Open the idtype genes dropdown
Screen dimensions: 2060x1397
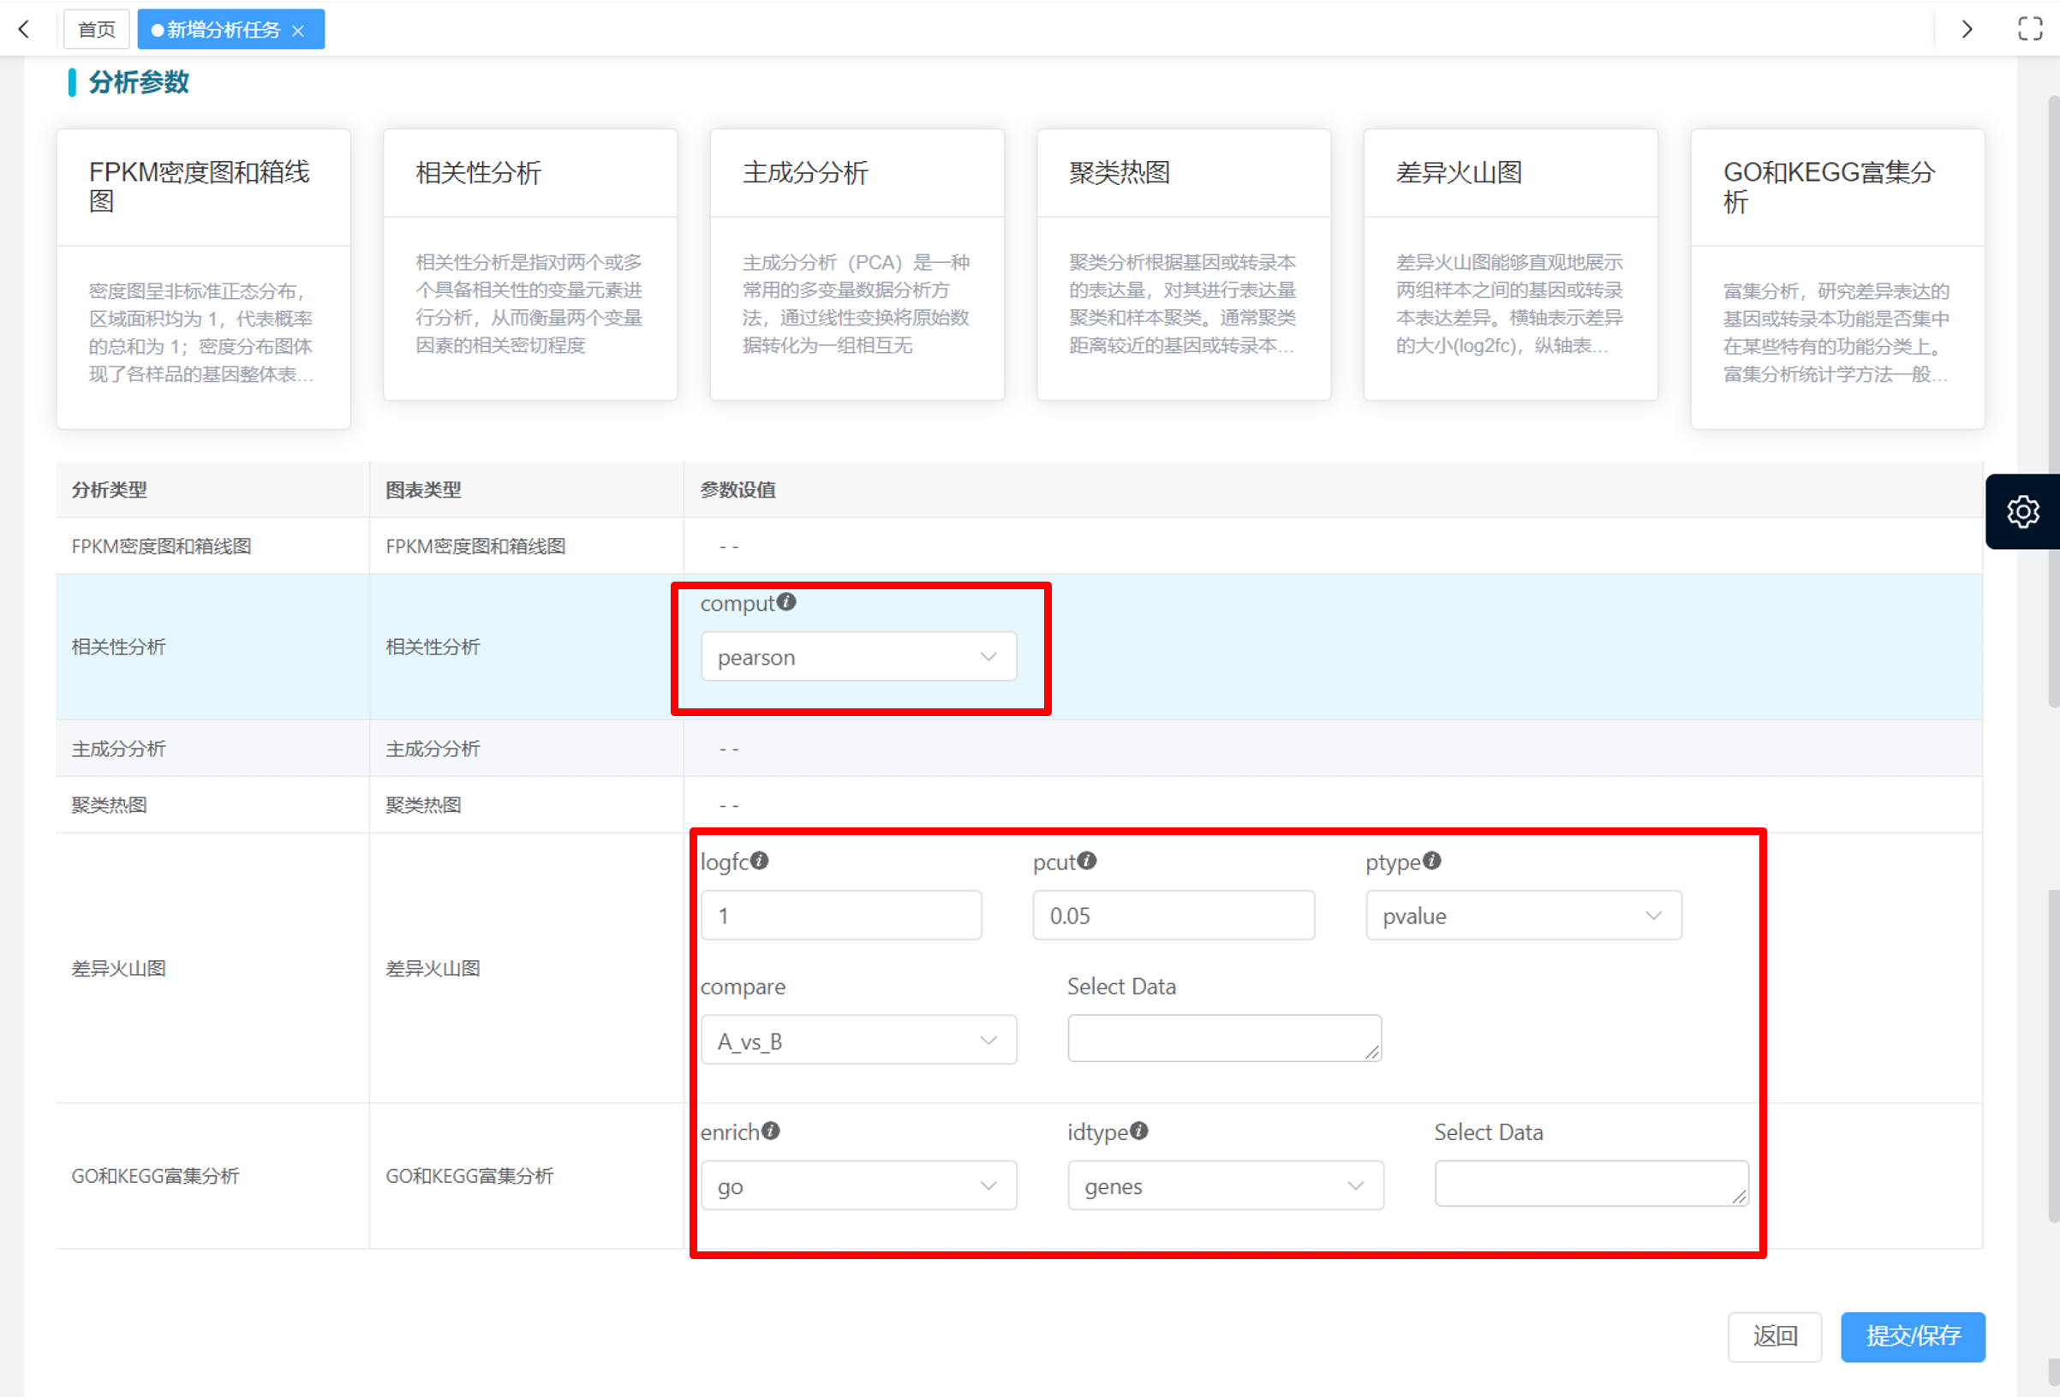pyautogui.click(x=1225, y=1186)
